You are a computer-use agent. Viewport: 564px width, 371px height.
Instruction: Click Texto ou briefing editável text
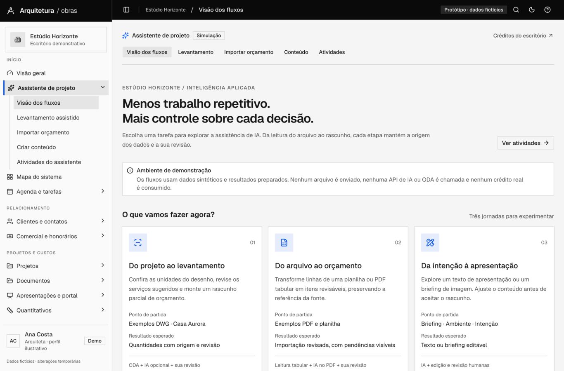point(454,345)
